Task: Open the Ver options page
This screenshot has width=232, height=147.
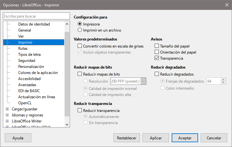Action: click(21, 36)
